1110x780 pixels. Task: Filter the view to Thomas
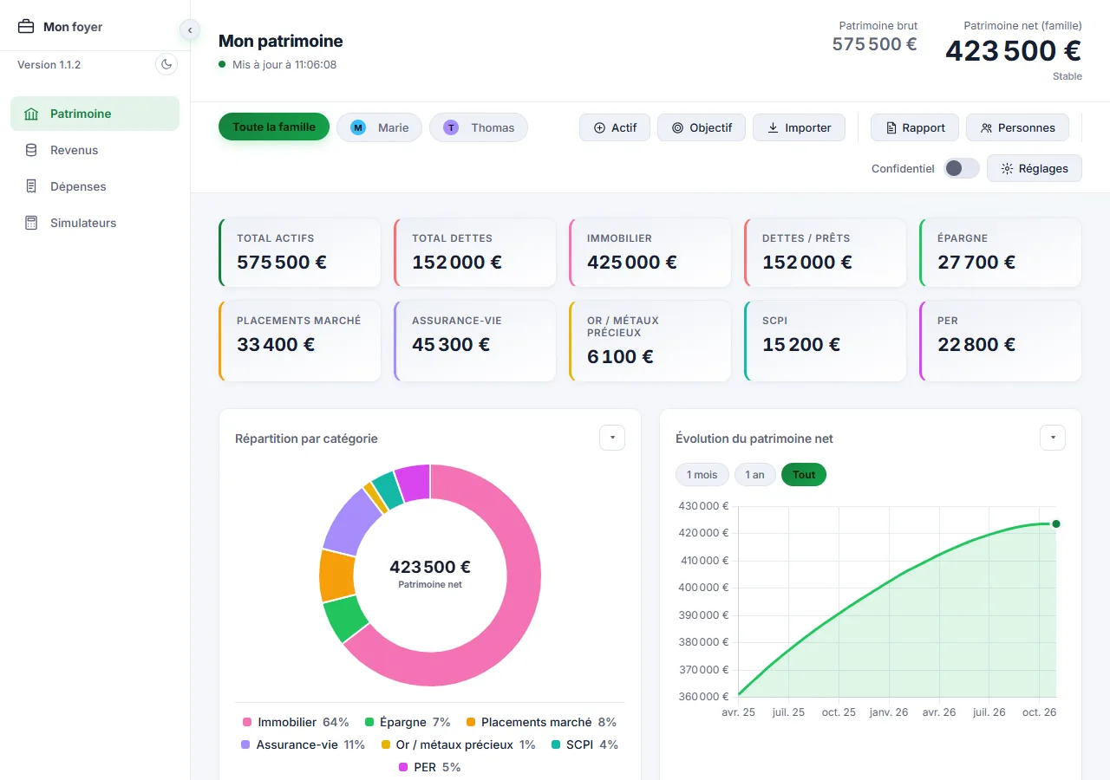pos(479,127)
